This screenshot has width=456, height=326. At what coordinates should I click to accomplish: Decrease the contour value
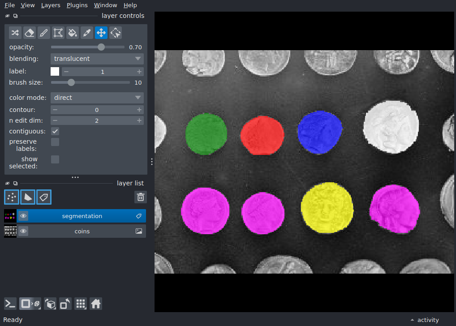pyautogui.click(x=55, y=110)
